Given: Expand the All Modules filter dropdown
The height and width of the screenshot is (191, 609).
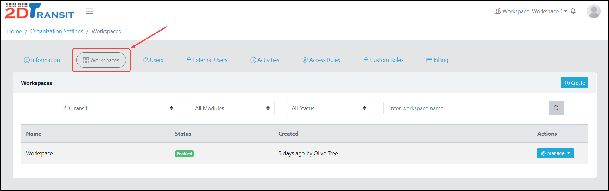Looking at the screenshot, I should [232, 108].
